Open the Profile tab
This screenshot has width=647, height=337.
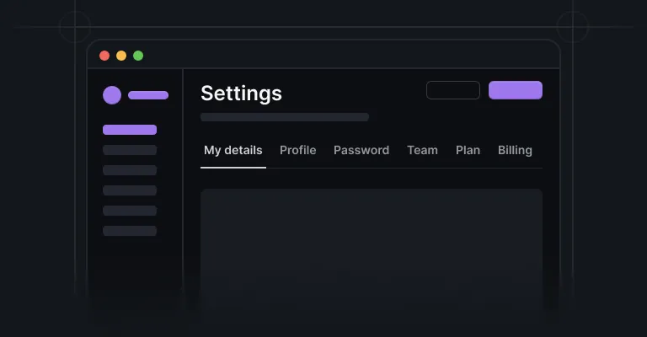point(298,150)
